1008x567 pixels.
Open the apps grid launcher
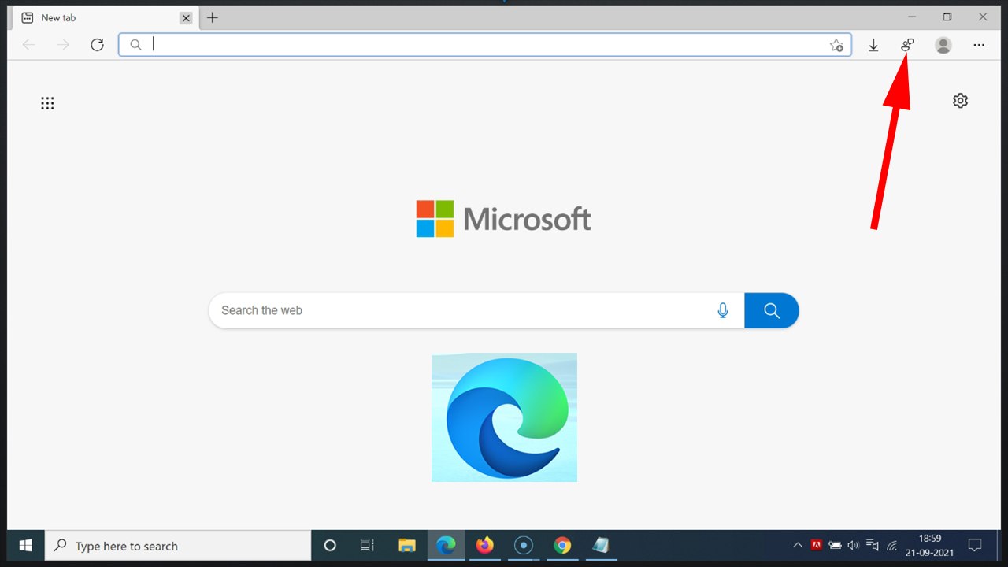click(47, 103)
